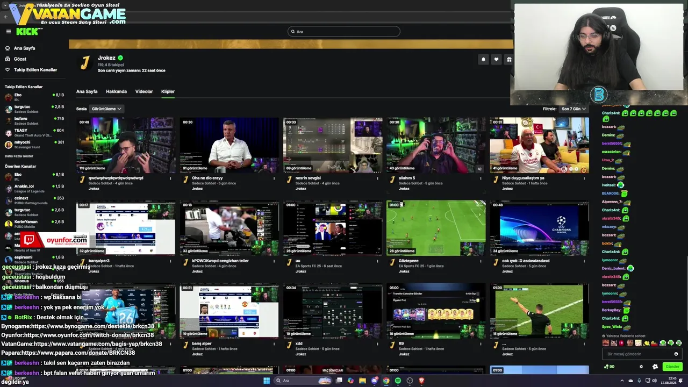
Task: Go to Ana Sayfa in the sidebar
Action: coord(24,48)
